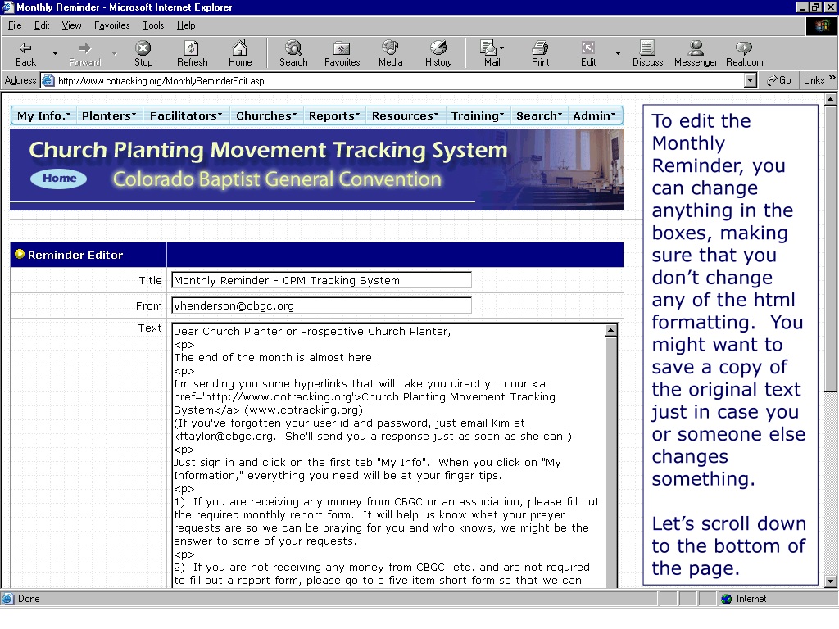Open Messenger from the toolbar

[696, 53]
